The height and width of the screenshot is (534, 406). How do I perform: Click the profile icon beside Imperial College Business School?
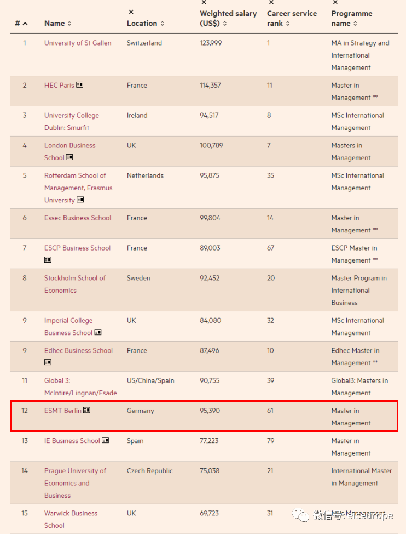tap(98, 332)
